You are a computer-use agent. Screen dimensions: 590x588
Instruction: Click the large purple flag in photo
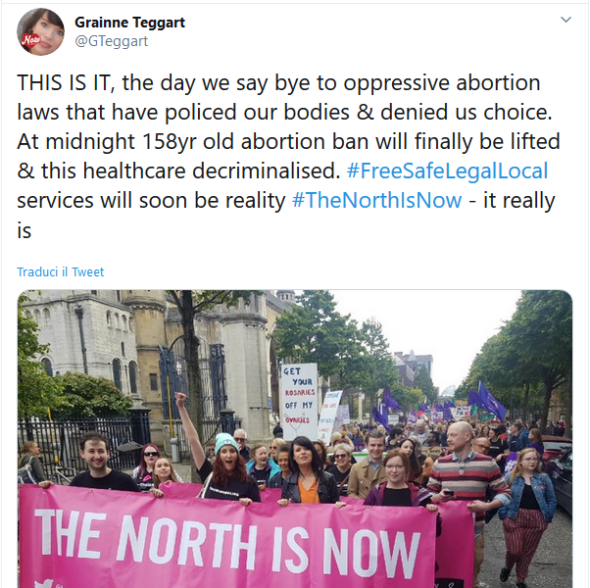click(490, 402)
